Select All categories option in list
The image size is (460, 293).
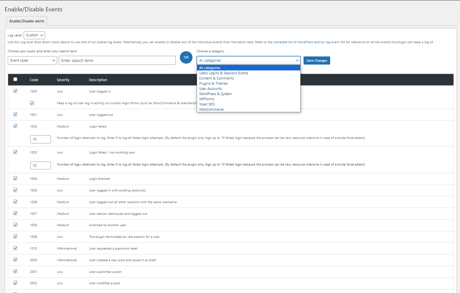(x=249, y=68)
